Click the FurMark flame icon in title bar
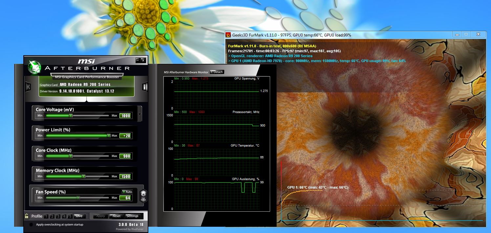 (228, 35)
